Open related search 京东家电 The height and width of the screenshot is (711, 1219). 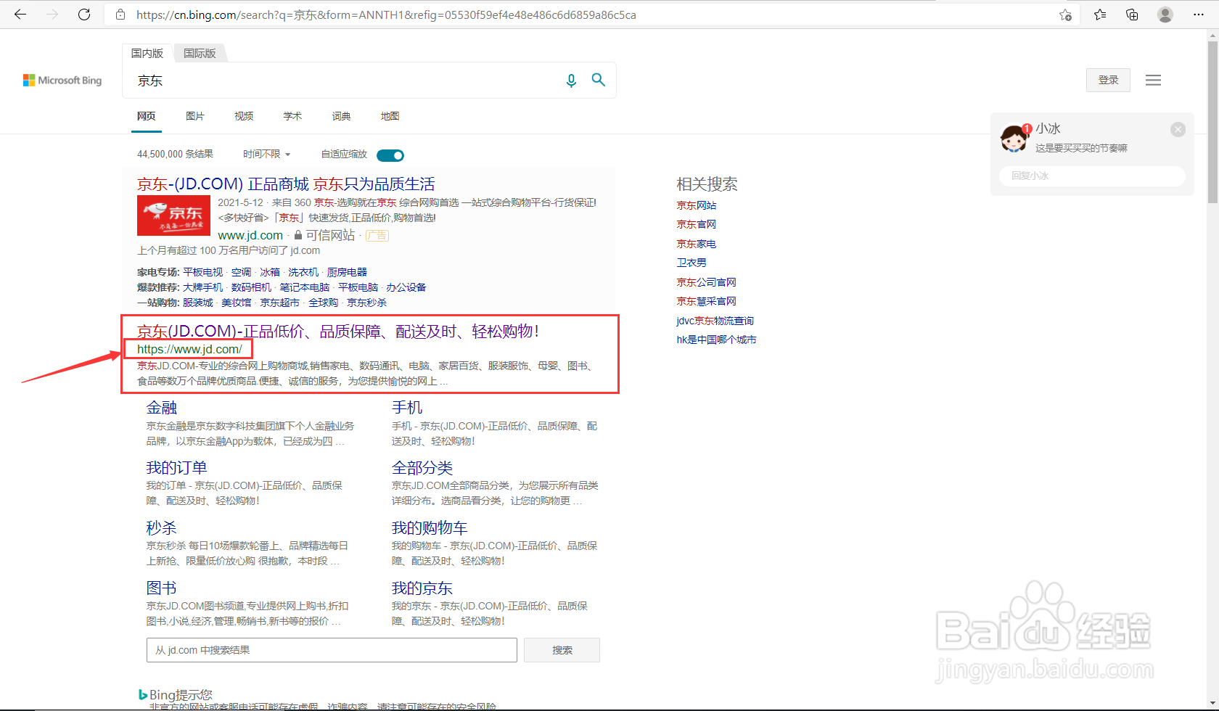click(697, 244)
